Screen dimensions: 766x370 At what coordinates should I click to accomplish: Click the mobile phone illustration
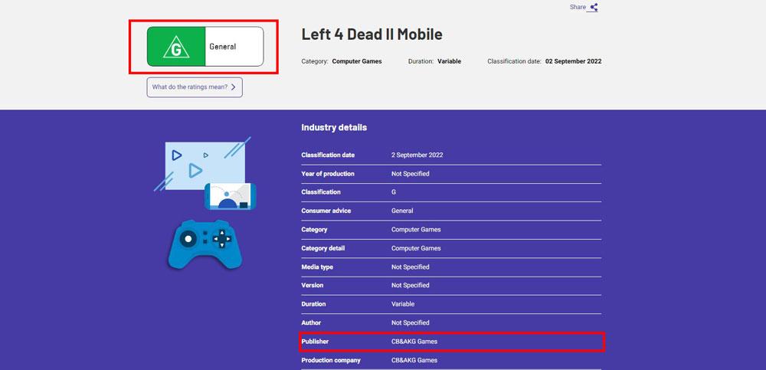pyautogui.click(x=230, y=196)
